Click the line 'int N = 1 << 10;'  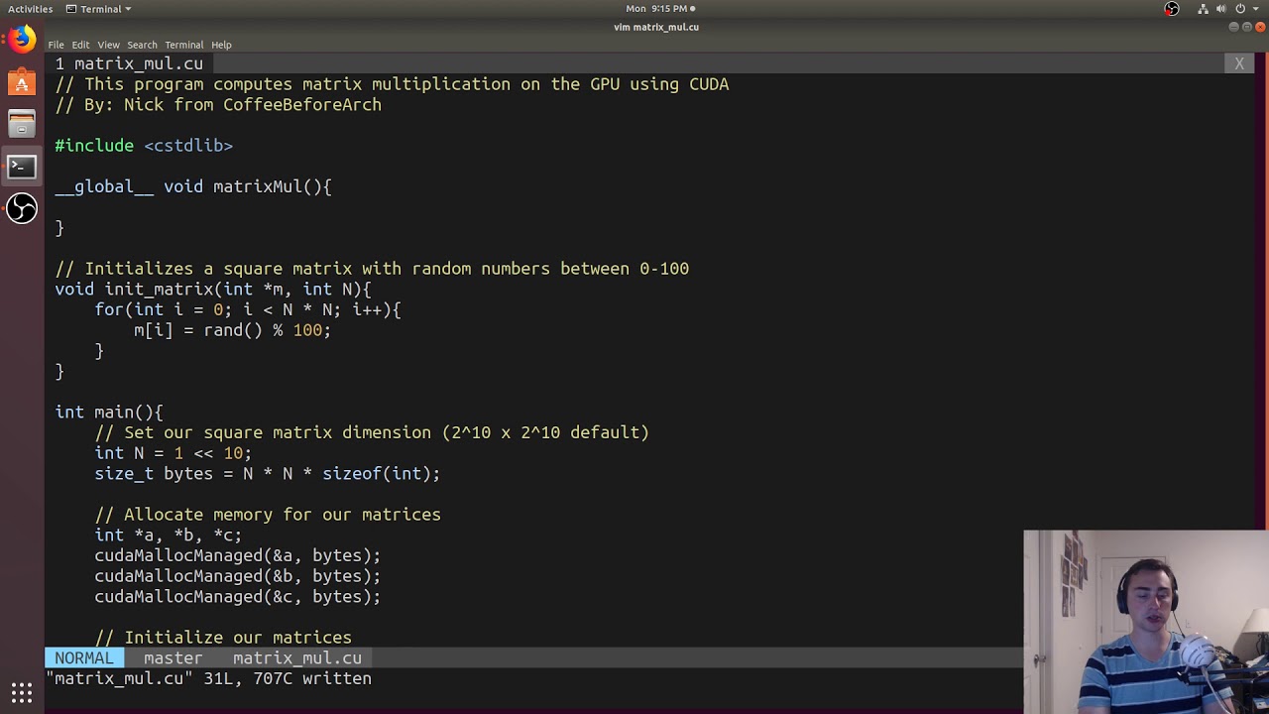point(173,453)
